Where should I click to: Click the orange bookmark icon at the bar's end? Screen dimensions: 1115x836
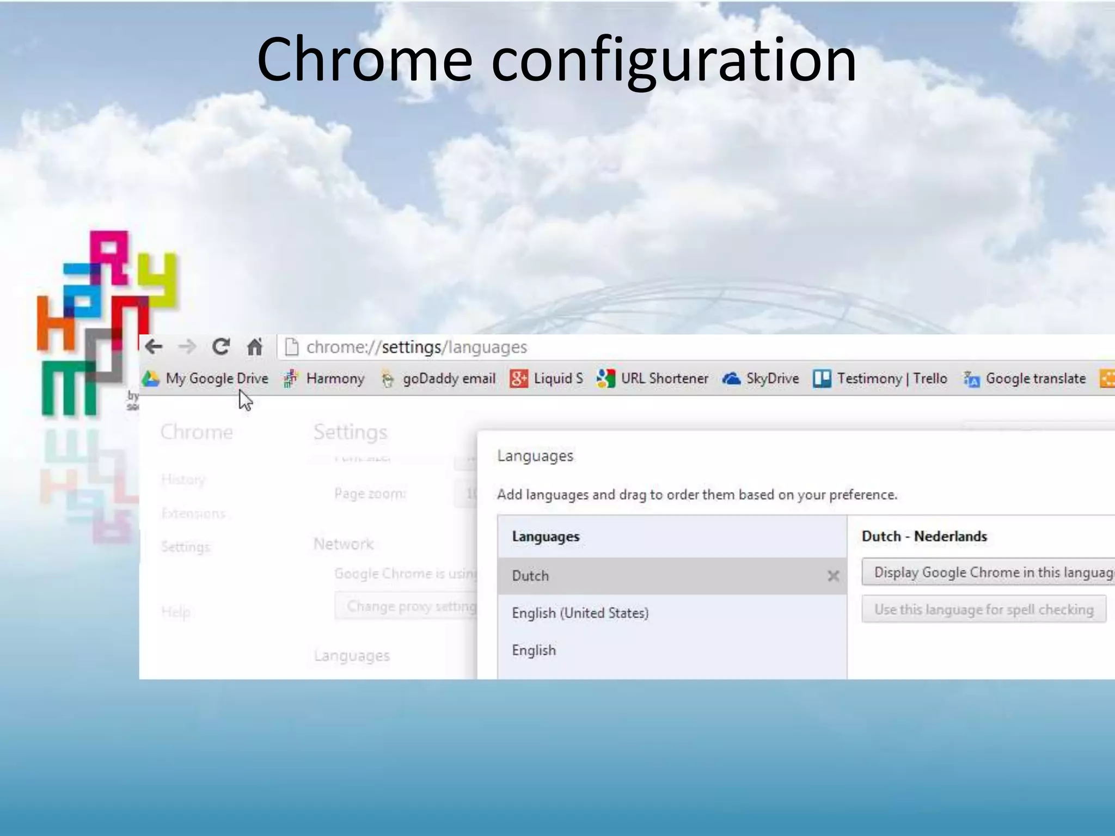(x=1107, y=379)
